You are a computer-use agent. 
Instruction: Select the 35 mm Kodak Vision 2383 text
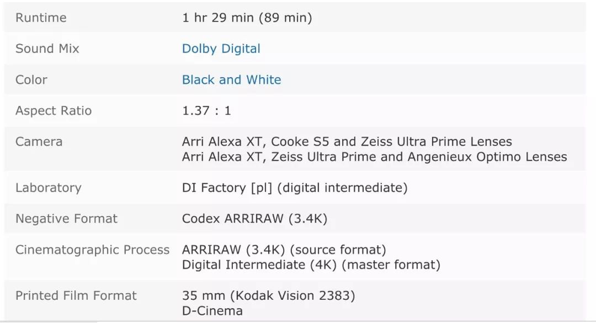click(268, 295)
